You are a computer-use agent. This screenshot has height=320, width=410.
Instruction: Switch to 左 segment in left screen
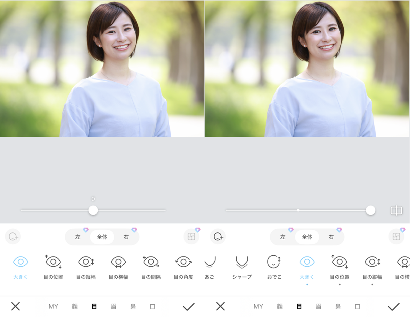(78, 237)
